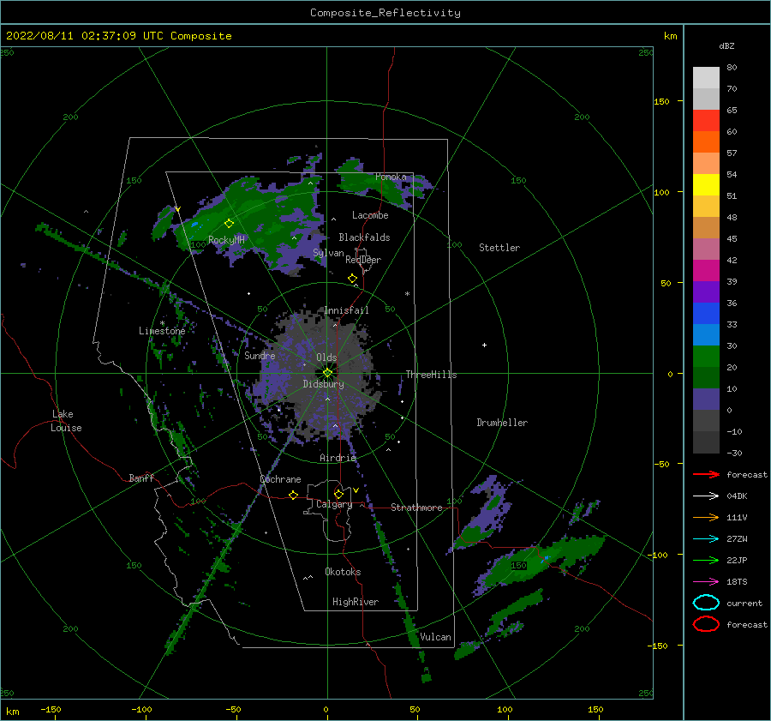Select the ThreeHills label
The image size is (771, 721).
(431, 375)
